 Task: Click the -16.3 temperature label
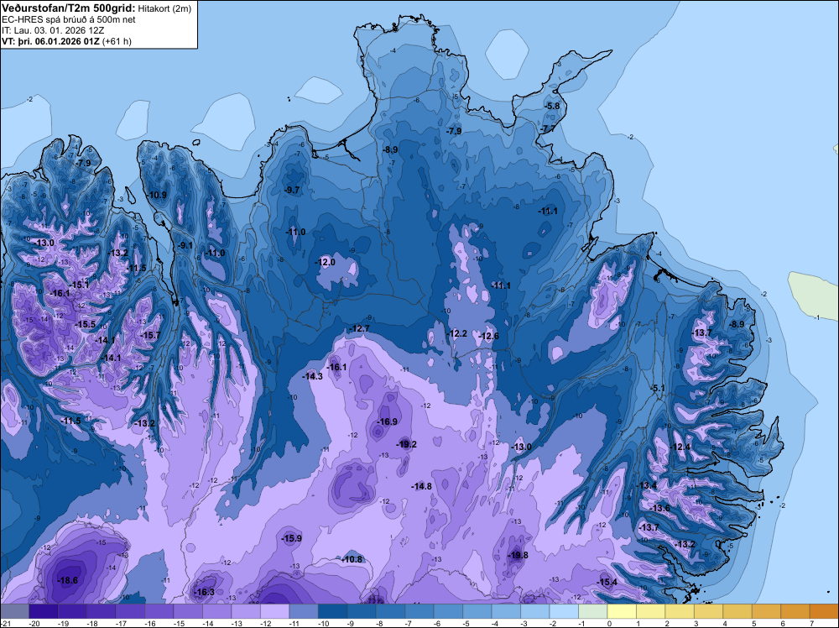[x=205, y=592]
